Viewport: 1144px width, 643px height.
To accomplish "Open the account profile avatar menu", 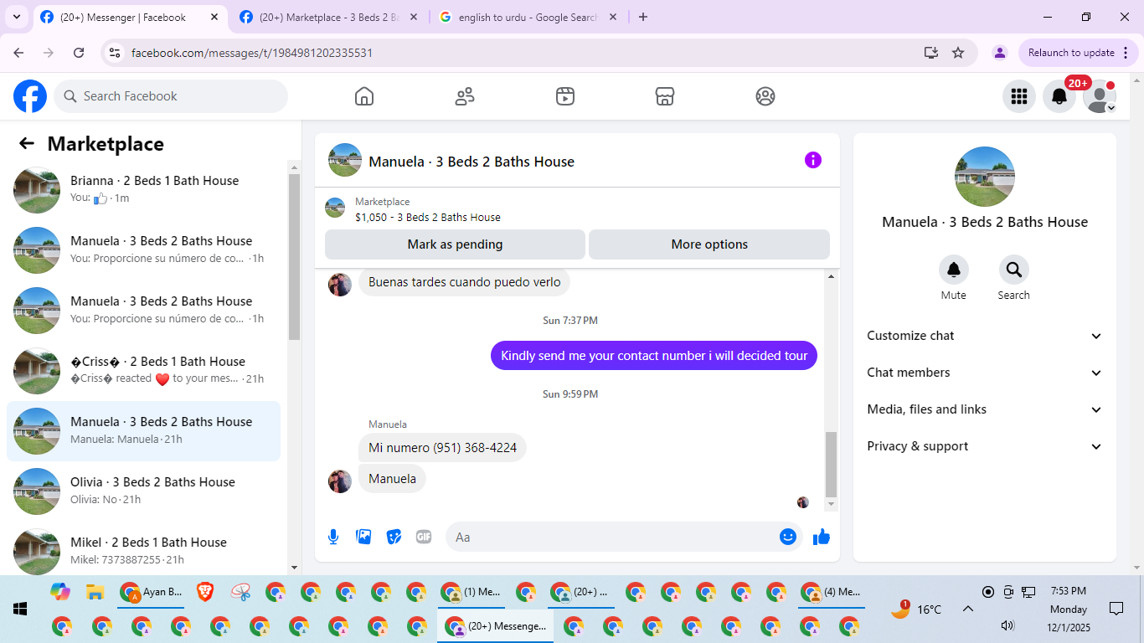I will tap(1100, 96).
